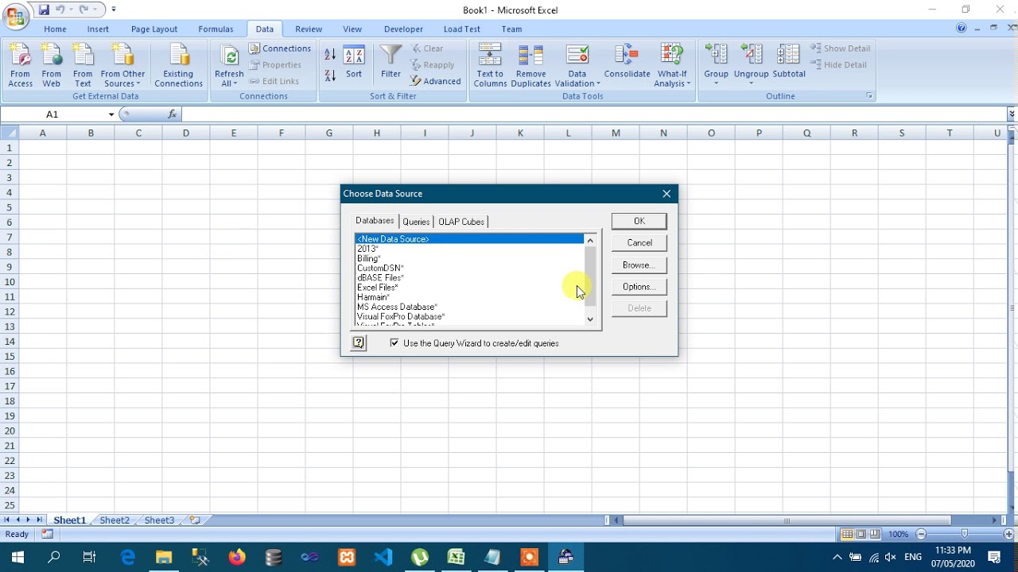This screenshot has width=1018, height=572.
Task: Open Excel Help question icon
Action: [961, 29]
